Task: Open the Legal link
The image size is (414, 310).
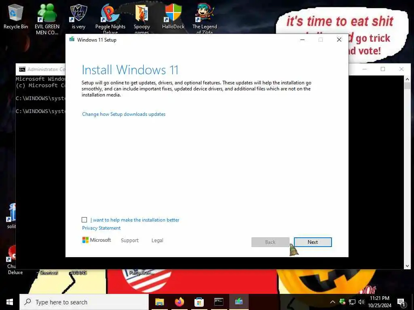Action: 157,241
